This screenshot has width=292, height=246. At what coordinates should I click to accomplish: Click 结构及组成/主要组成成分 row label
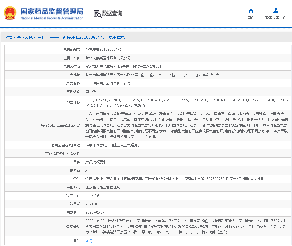[x=60, y=125]
